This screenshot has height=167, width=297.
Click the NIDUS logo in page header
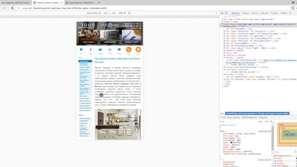[x=87, y=25]
